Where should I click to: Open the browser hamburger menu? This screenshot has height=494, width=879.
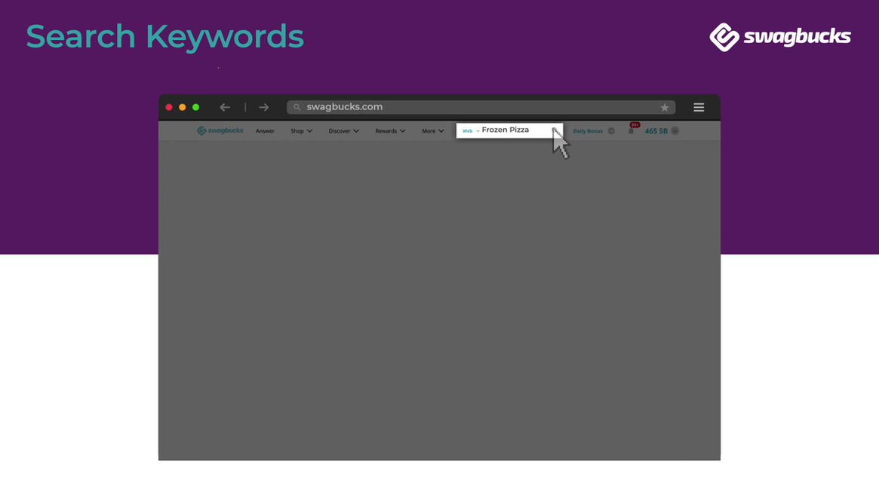click(699, 107)
